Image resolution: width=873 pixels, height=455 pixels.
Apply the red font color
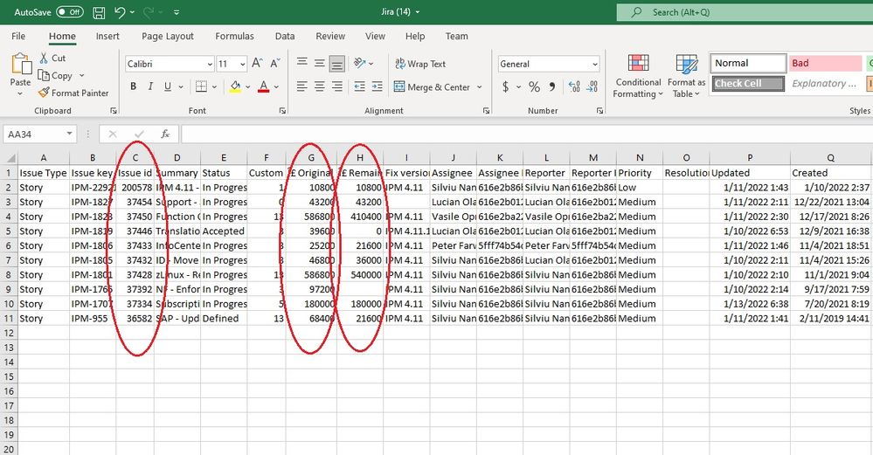tap(264, 86)
